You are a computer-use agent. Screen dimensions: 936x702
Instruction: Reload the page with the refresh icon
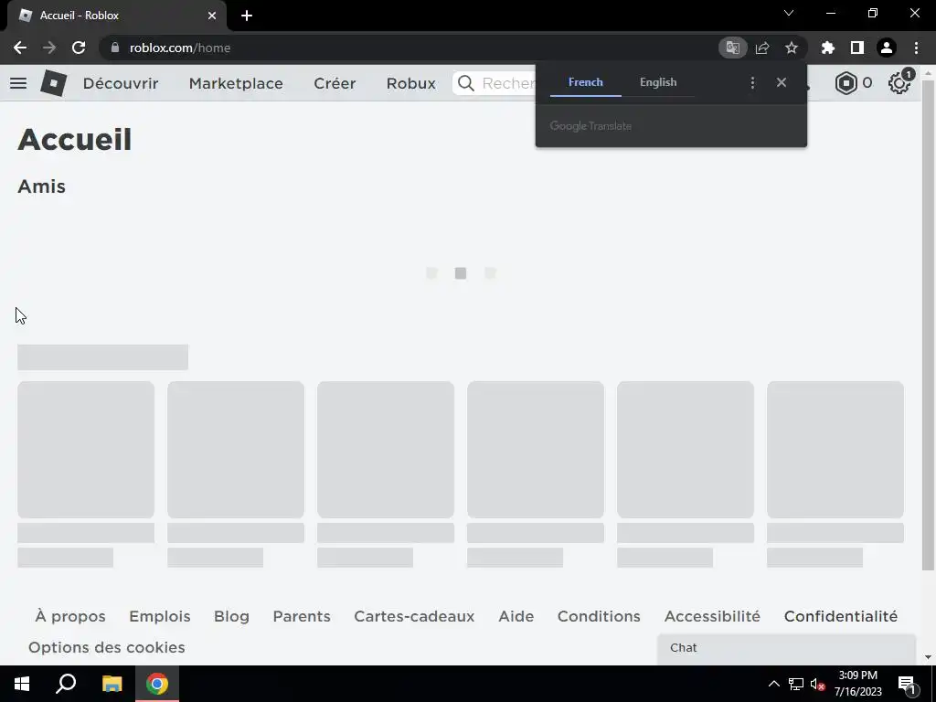click(79, 48)
